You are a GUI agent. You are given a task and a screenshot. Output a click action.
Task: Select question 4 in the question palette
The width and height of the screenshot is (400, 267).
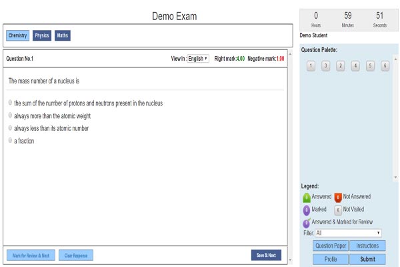tap(355, 65)
